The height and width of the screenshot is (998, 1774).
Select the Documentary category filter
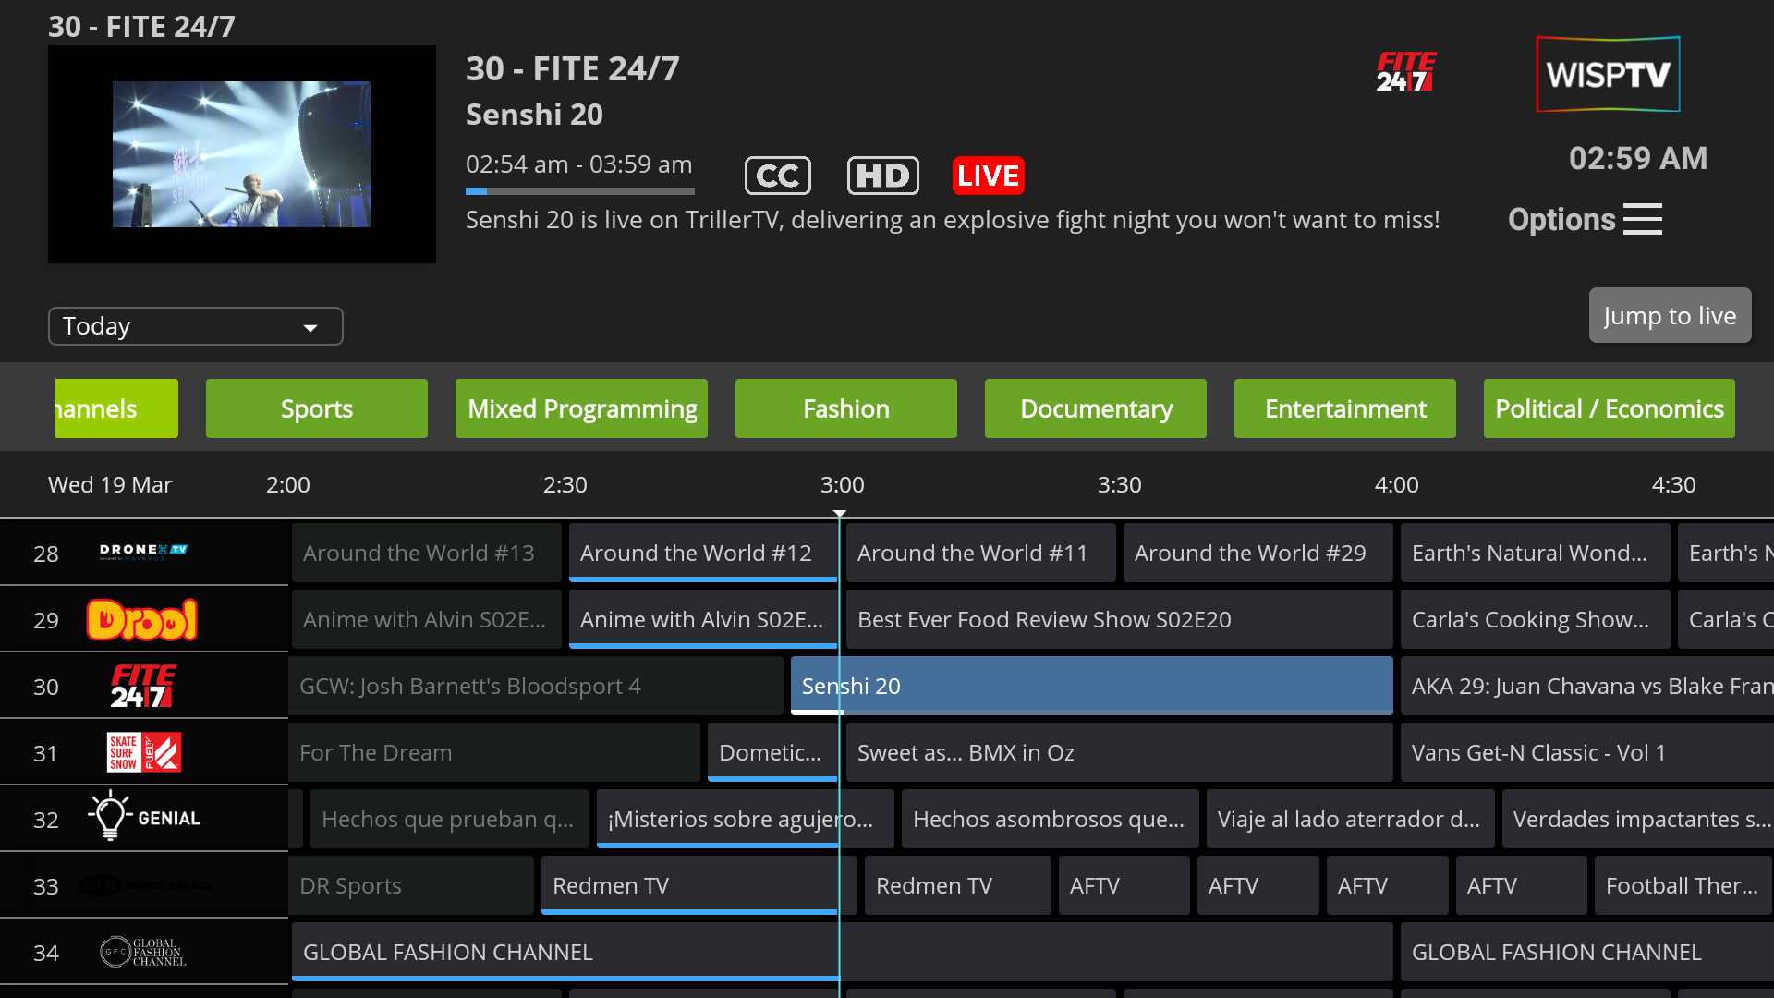(x=1095, y=408)
